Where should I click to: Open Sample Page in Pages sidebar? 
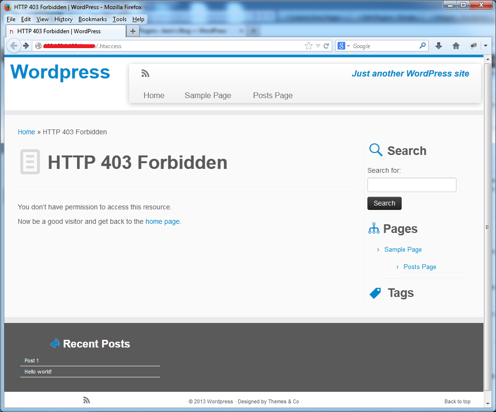point(403,249)
